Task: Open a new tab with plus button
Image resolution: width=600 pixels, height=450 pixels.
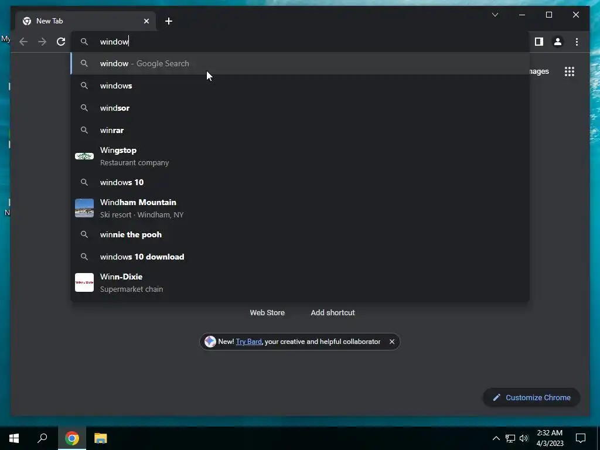Action: pos(169,21)
